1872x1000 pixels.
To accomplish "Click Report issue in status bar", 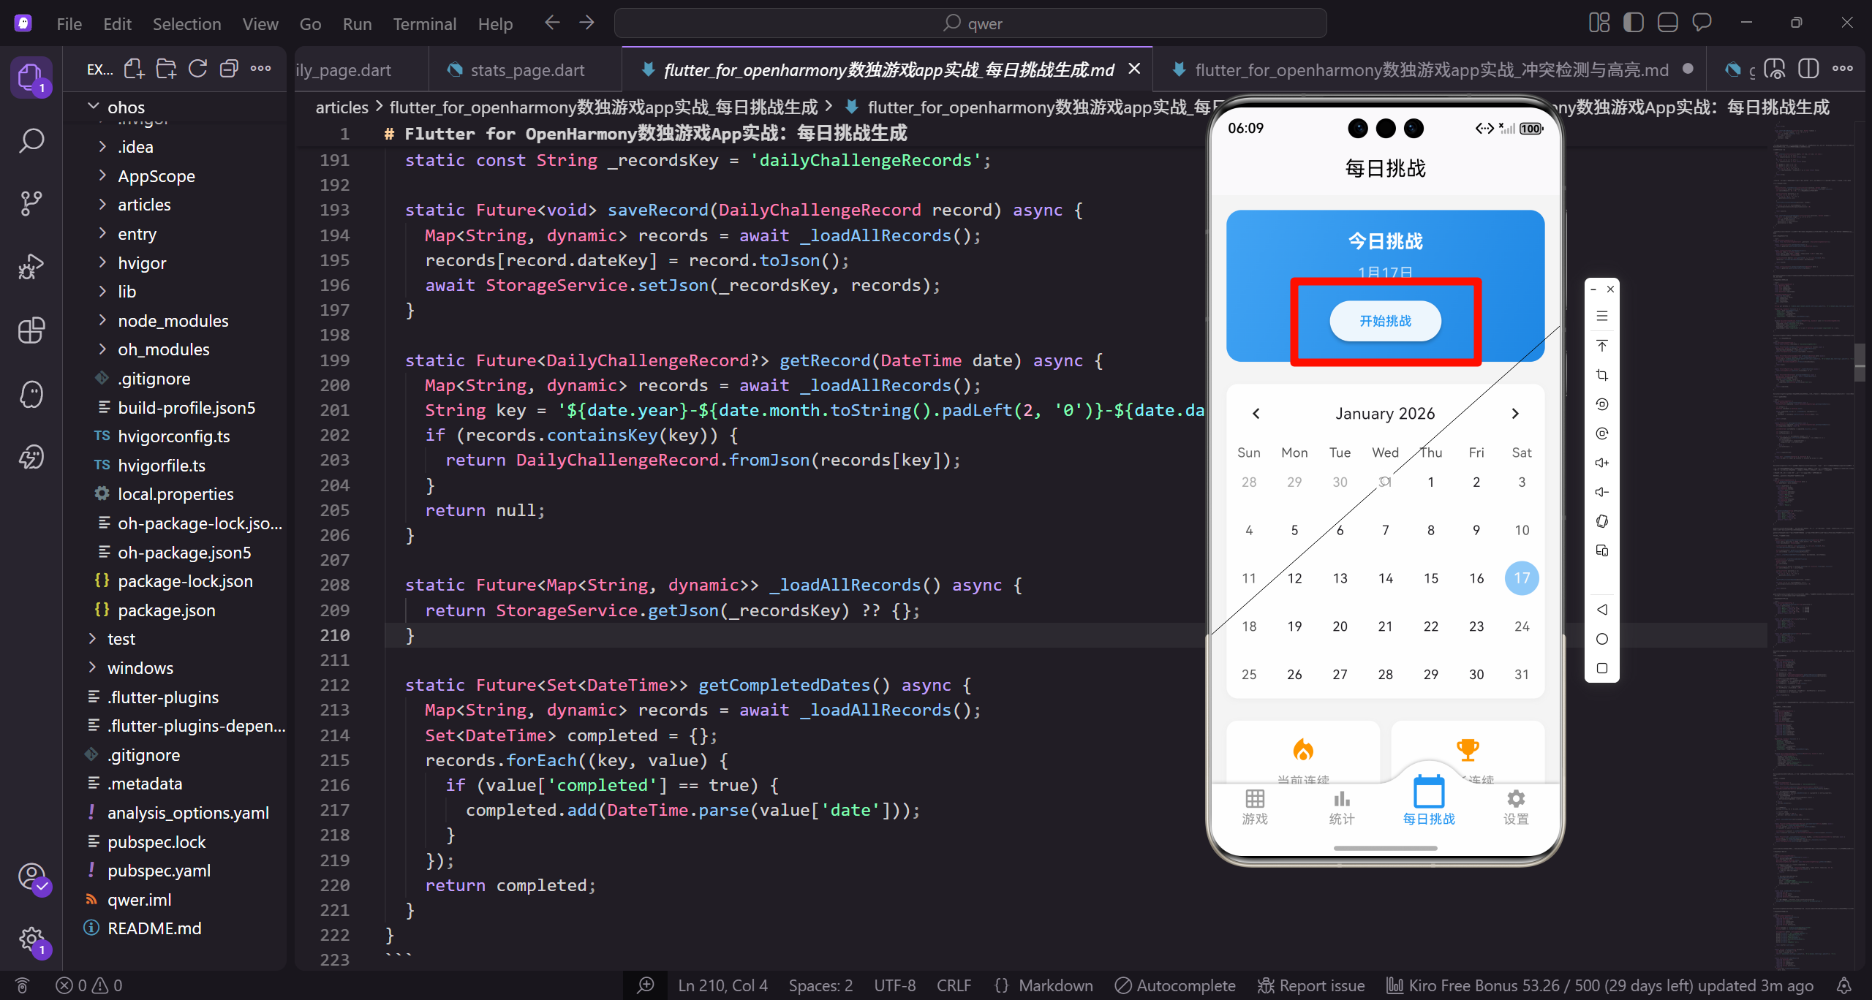I will point(1311,985).
